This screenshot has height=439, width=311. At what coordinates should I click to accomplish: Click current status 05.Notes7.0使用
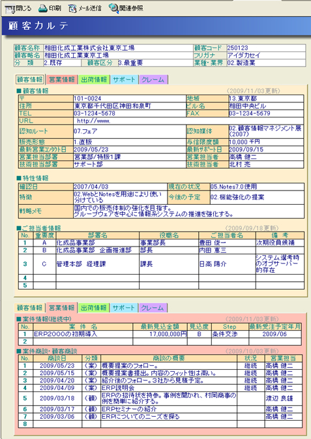click(233, 187)
